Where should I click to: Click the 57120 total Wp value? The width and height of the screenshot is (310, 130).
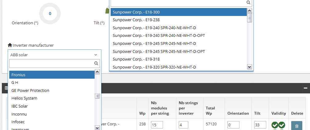(x=211, y=124)
